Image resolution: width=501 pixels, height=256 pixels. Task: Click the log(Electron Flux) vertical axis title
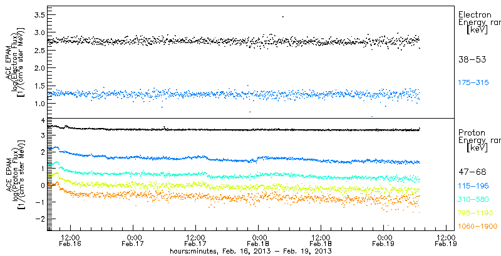tap(14, 61)
